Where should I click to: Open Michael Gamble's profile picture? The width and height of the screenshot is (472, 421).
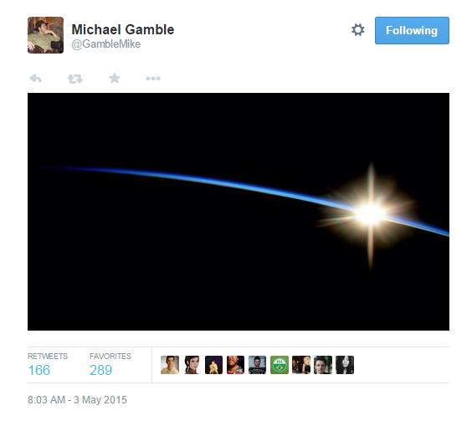tap(45, 35)
